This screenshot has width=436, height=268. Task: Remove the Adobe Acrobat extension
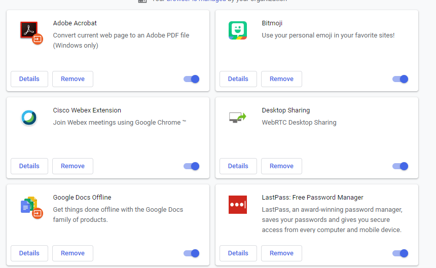(72, 79)
